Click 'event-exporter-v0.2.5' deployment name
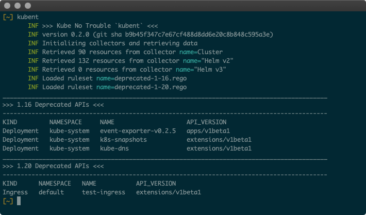This screenshot has height=215, width=366. click(x=138, y=131)
